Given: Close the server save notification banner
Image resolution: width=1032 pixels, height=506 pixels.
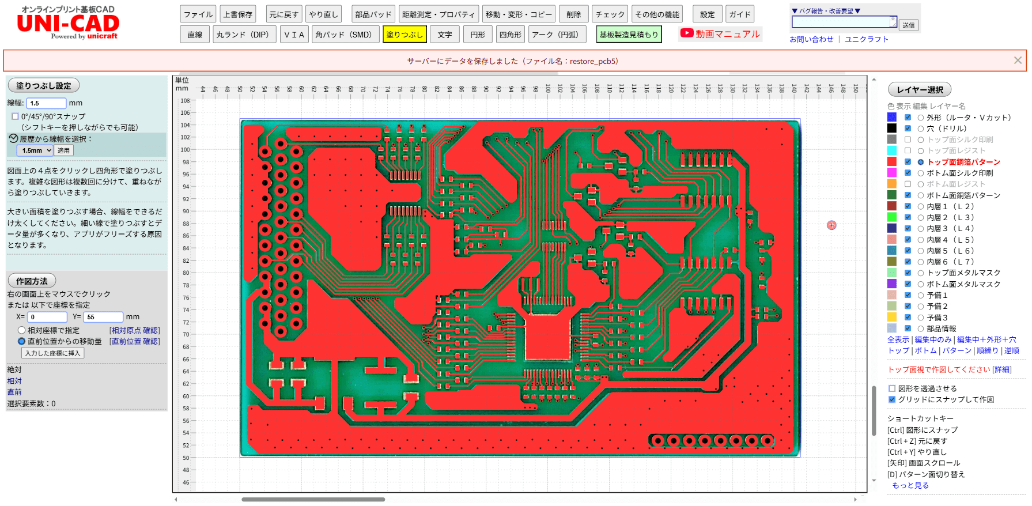Looking at the screenshot, I should click(x=1018, y=61).
